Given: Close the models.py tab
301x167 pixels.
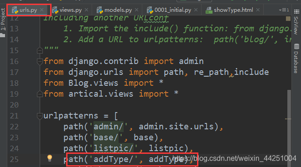Looking at the screenshot, I should (136, 10).
